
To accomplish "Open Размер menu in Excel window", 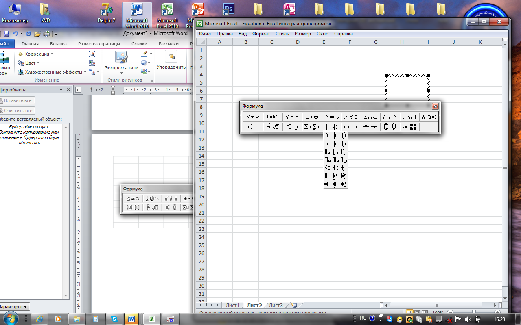I will pyautogui.click(x=303, y=34).
